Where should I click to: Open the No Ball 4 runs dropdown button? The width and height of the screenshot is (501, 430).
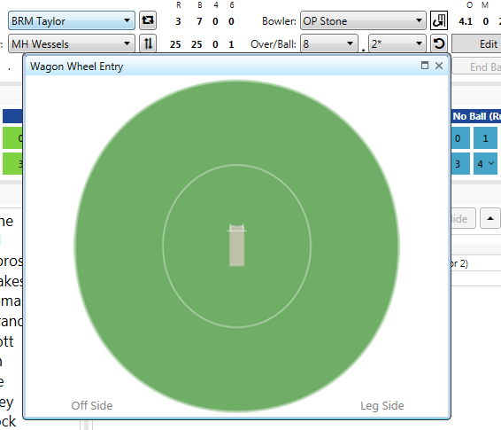(485, 164)
